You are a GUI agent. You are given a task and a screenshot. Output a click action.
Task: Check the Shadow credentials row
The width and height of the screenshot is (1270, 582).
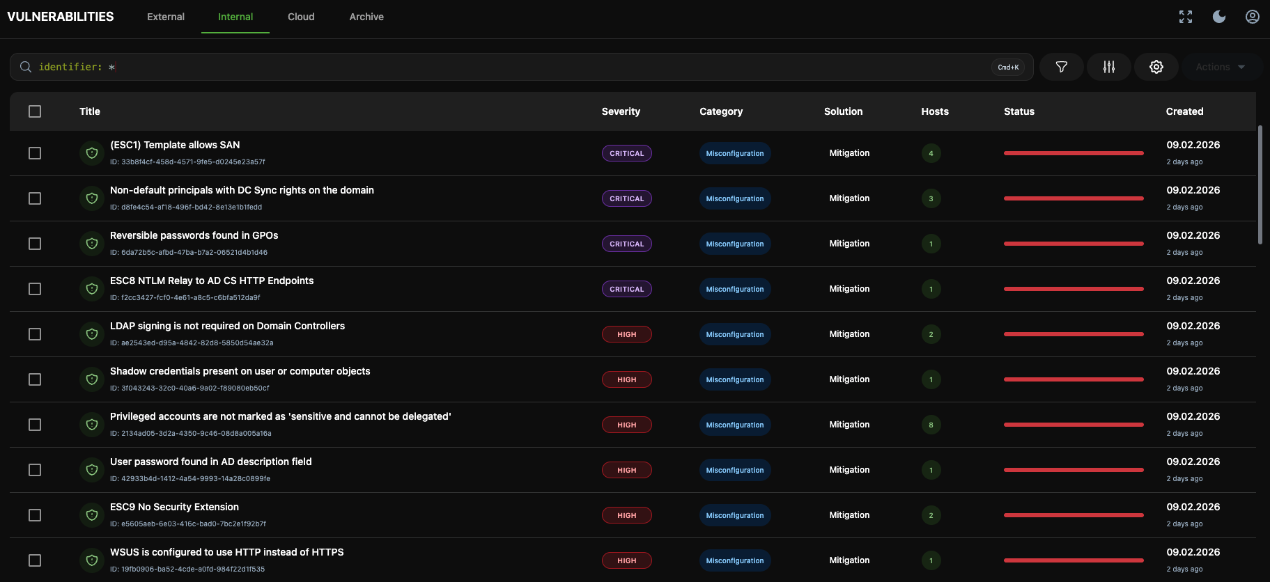point(35,379)
